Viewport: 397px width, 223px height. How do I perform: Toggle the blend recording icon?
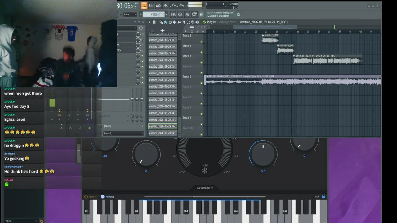pos(165,6)
